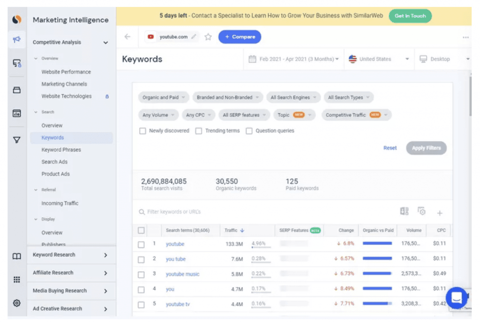Open the Branded and Non-Branded dropdown
The image size is (480, 322).
pyautogui.click(x=228, y=97)
